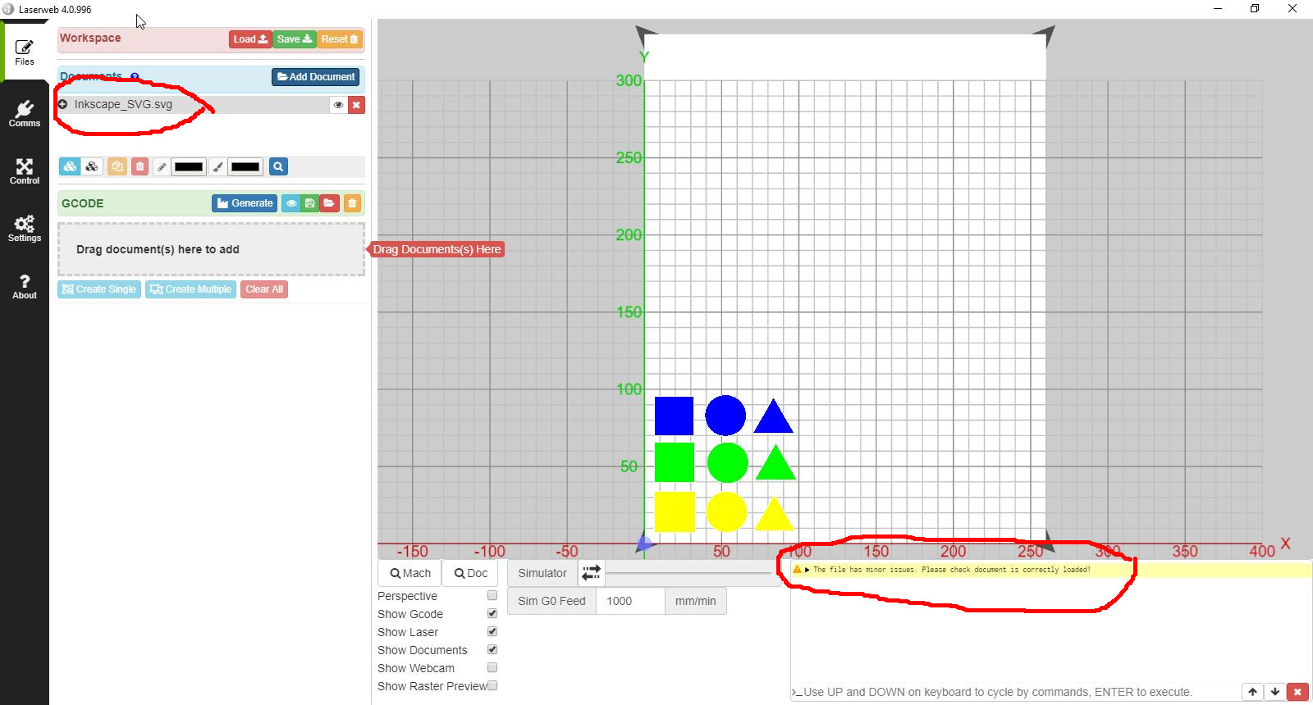
Task: Expand the Inkscape_SVG.svg document tree
Action: click(63, 104)
